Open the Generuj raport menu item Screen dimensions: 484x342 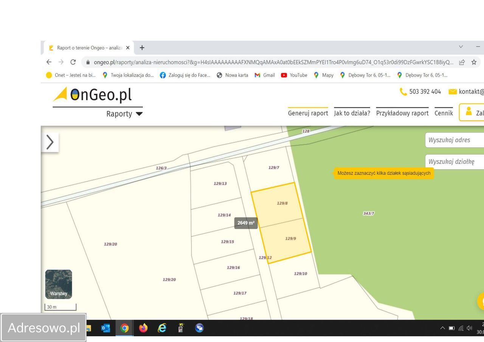[x=308, y=113]
